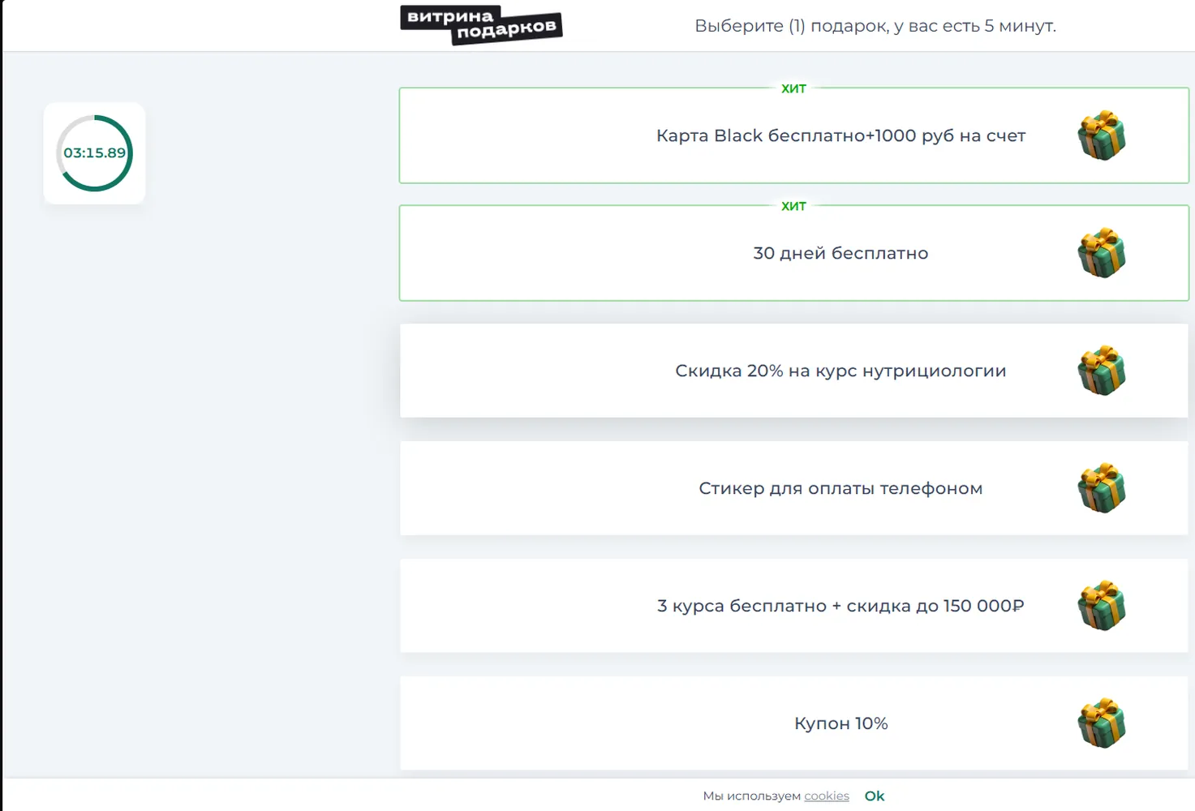Click header text Выберите (1) подарок
The height and width of the screenshot is (811, 1195).
[875, 26]
